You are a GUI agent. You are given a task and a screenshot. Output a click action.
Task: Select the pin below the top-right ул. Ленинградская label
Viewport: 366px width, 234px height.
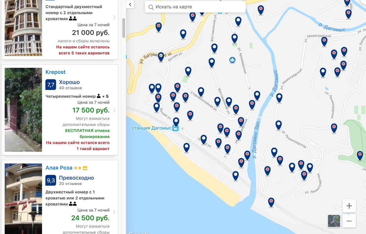pos(324,41)
